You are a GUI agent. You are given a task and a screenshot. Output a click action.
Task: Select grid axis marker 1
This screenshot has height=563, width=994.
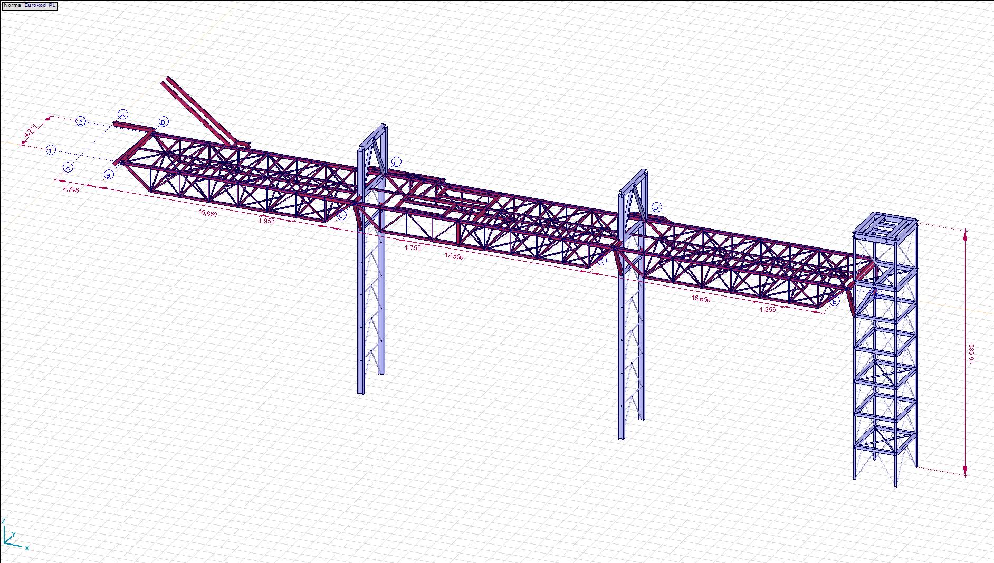[51, 150]
